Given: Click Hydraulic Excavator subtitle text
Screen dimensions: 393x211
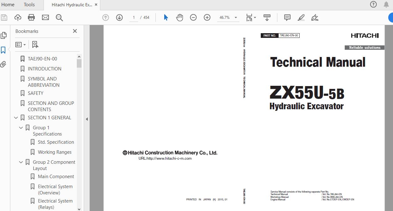Looking at the screenshot, I should point(307,106).
